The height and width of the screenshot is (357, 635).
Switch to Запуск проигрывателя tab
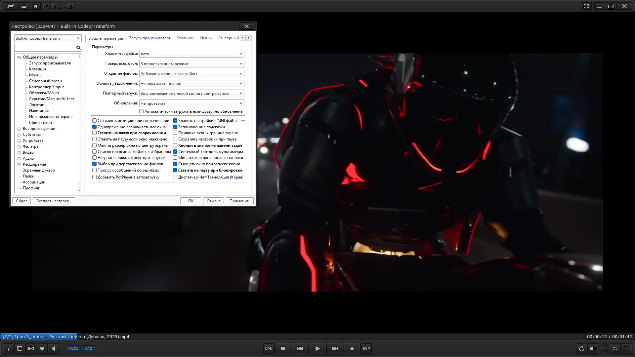(149, 38)
